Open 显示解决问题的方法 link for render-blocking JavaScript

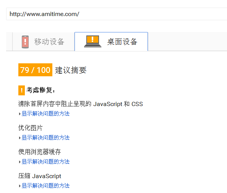coord(45,114)
